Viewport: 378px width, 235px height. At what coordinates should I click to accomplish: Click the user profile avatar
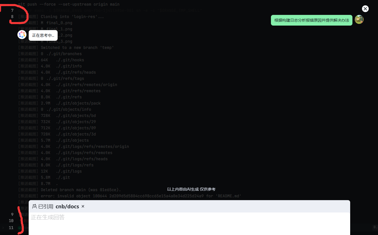point(359,20)
